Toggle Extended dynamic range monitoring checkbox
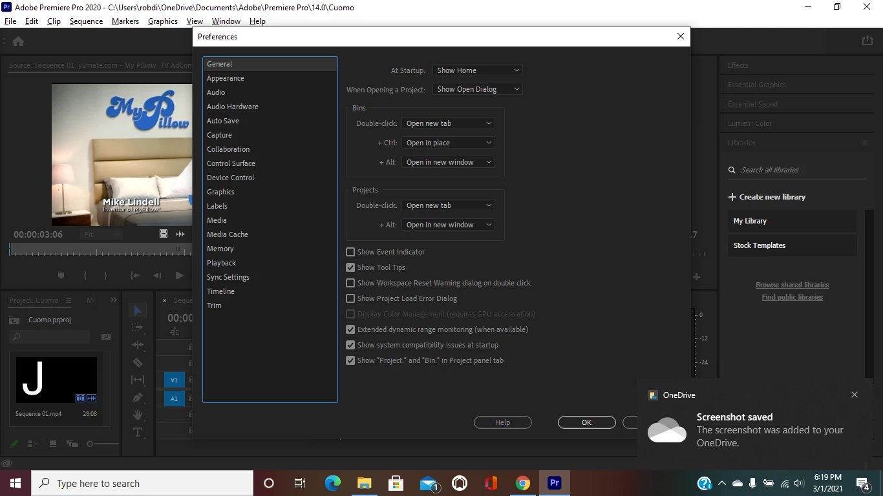This screenshot has height=496, width=883. 350,329
